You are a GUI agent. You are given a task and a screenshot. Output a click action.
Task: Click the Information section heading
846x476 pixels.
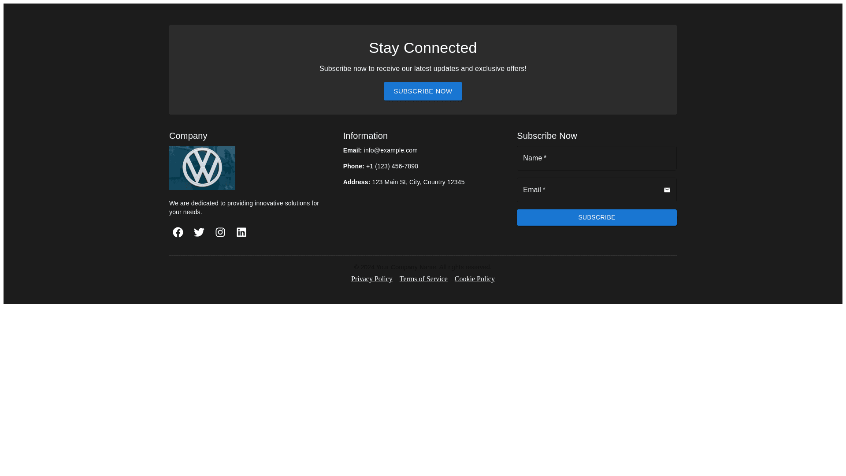365,136
